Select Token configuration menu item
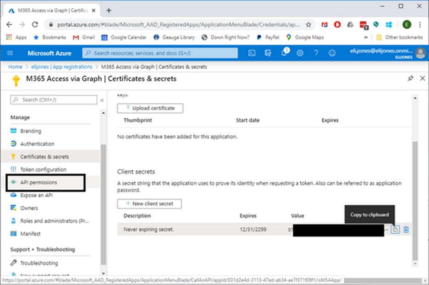 (x=43, y=170)
